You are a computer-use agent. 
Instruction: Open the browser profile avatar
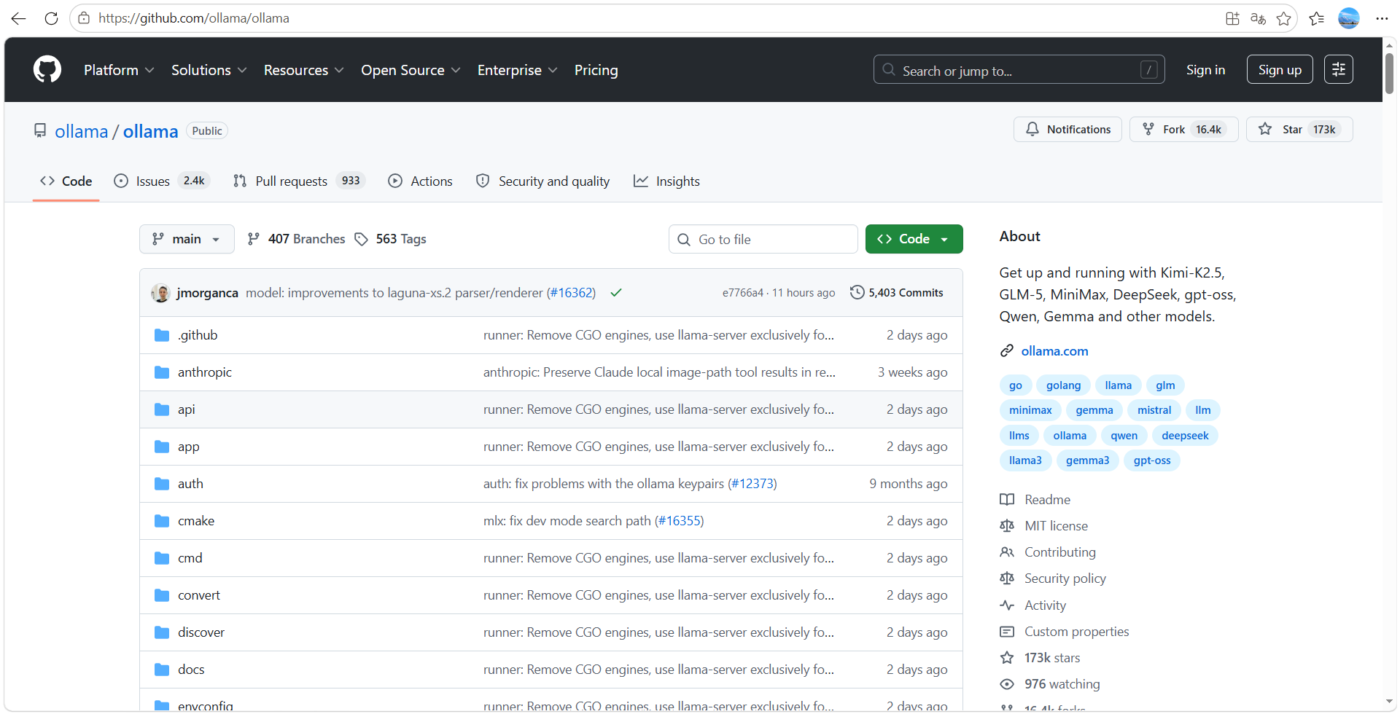pyautogui.click(x=1349, y=18)
